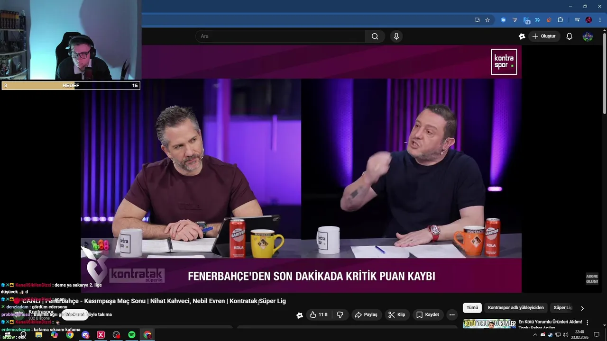Dislike the video with thumbs-down
The image size is (607, 341).
(340, 314)
